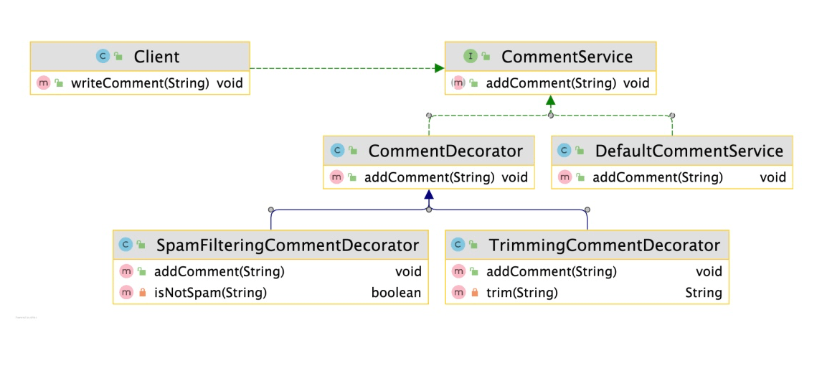Click the private lock icon on trim
Image resolution: width=822 pixels, height=376 pixels.
tap(474, 293)
